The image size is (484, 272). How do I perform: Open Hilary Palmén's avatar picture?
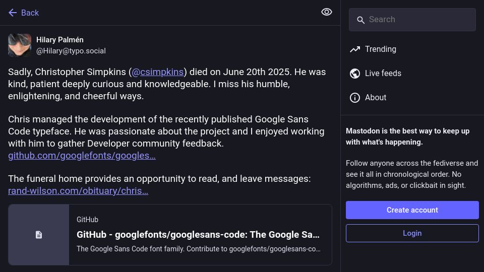tap(20, 45)
